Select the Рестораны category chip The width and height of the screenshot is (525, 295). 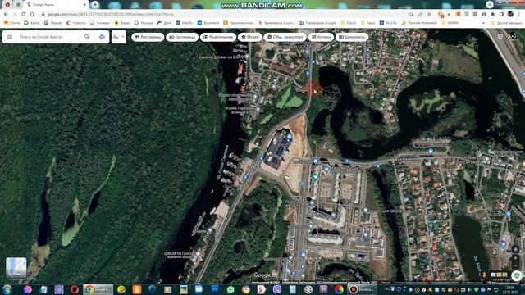[148, 37]
